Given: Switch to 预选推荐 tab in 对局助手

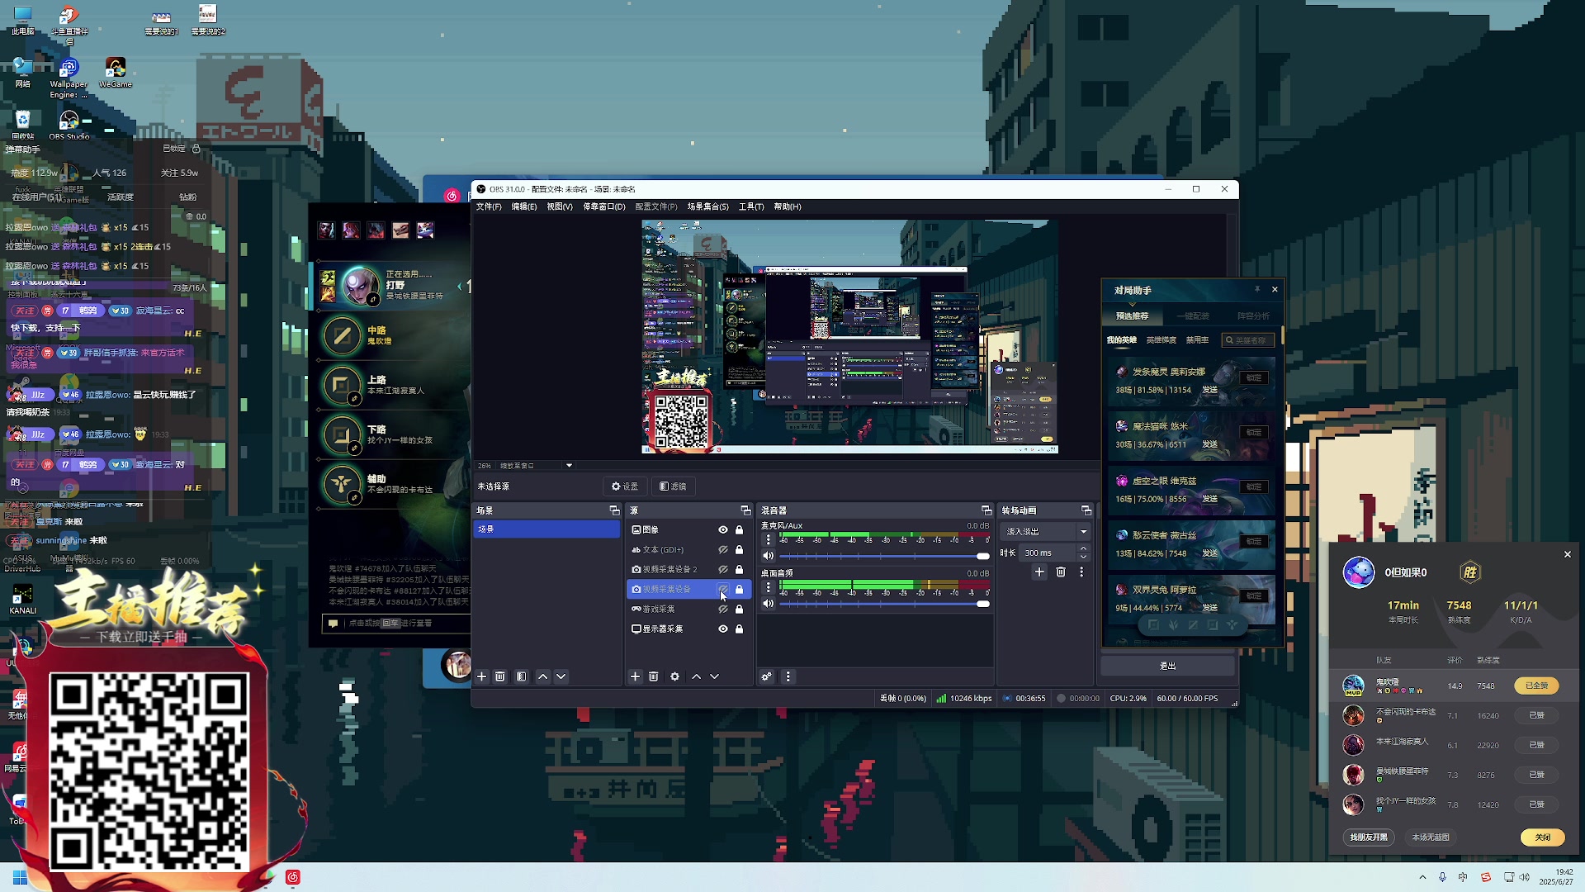Looking at the screenshot, I should [x=1132, y=316].
